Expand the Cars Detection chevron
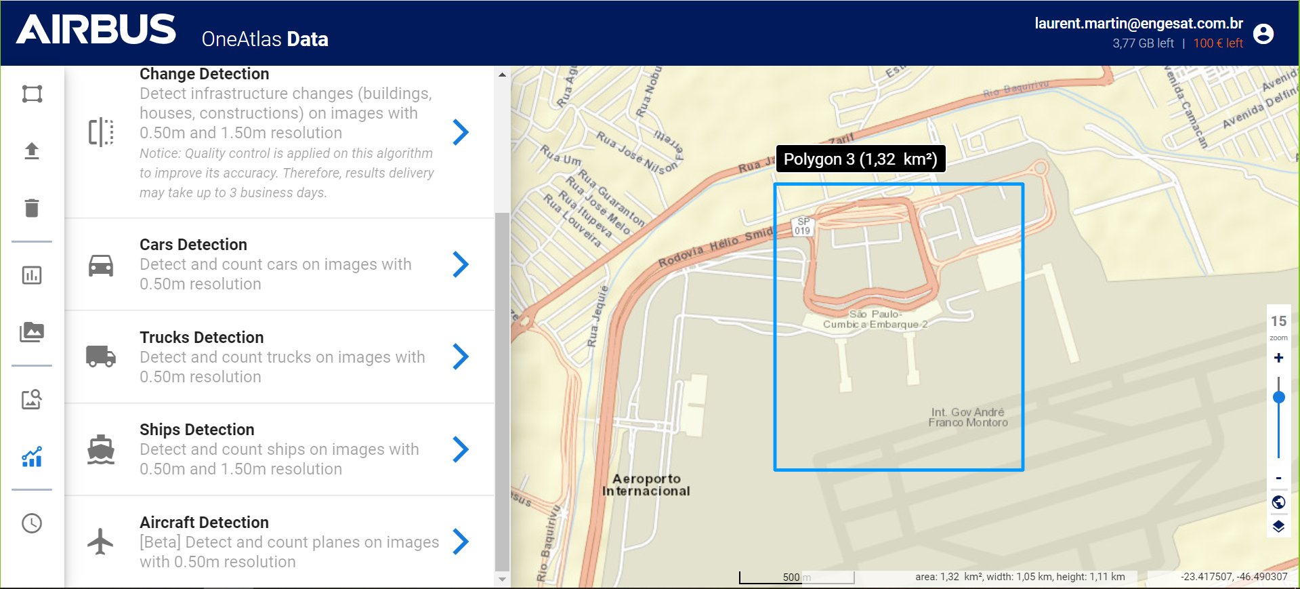 (x=461, y=264)
